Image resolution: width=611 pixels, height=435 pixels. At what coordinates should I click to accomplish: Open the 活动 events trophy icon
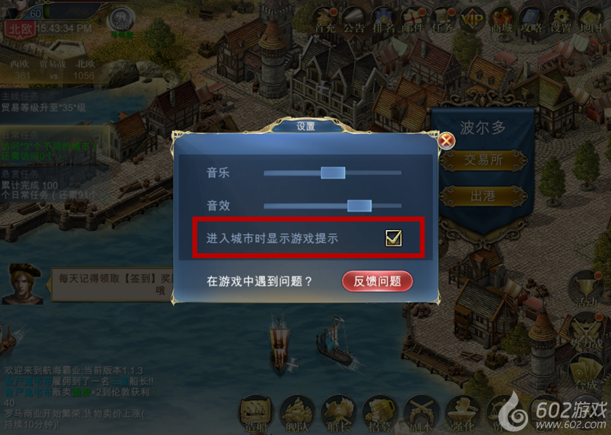587,289
